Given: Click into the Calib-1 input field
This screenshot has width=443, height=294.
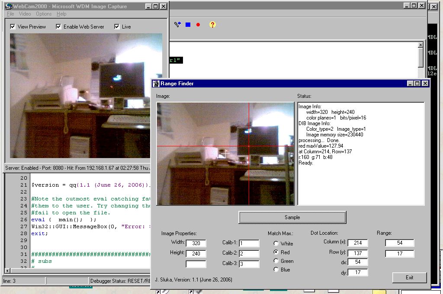Looking at the screenshot, I should [249, 244].
